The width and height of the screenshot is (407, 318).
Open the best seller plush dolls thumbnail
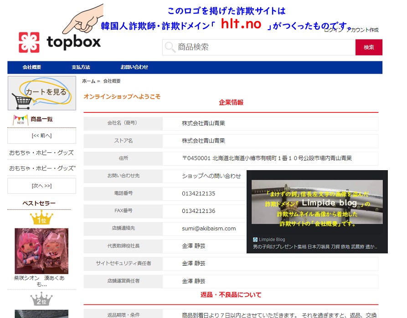41,251
